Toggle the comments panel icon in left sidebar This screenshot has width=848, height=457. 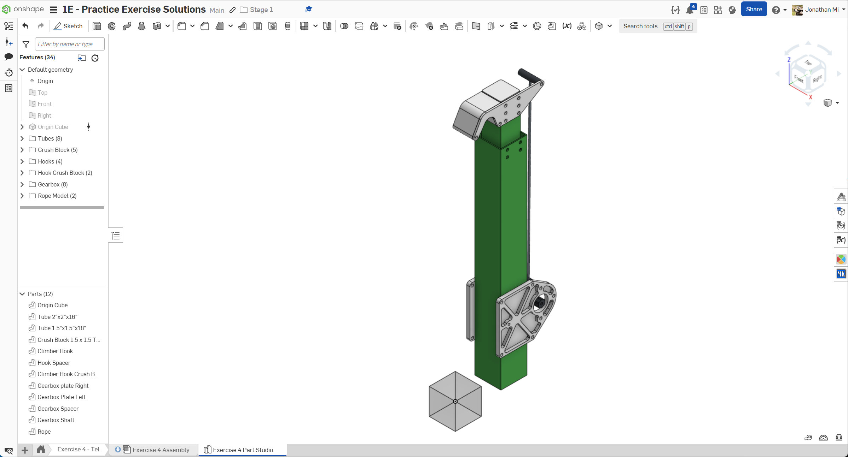9,57
